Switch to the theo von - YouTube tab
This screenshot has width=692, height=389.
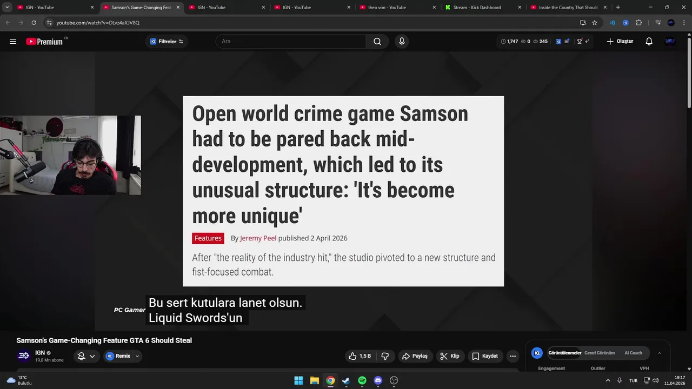(398, 8)
